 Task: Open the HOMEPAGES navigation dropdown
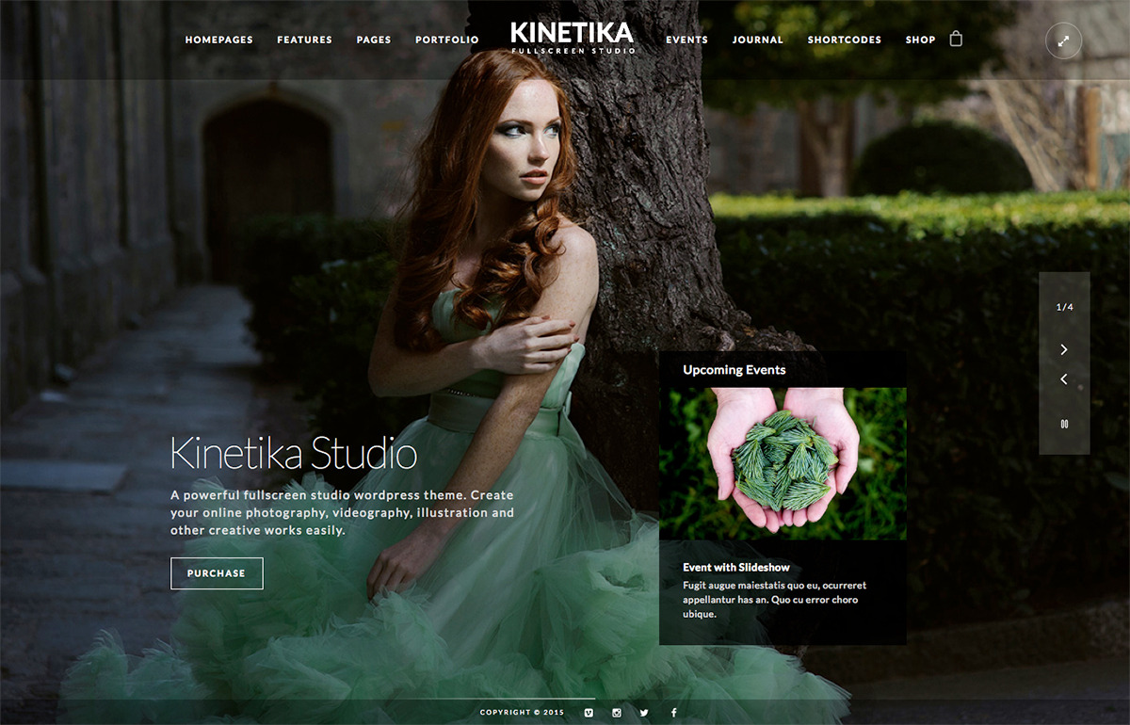click(219, 40)
